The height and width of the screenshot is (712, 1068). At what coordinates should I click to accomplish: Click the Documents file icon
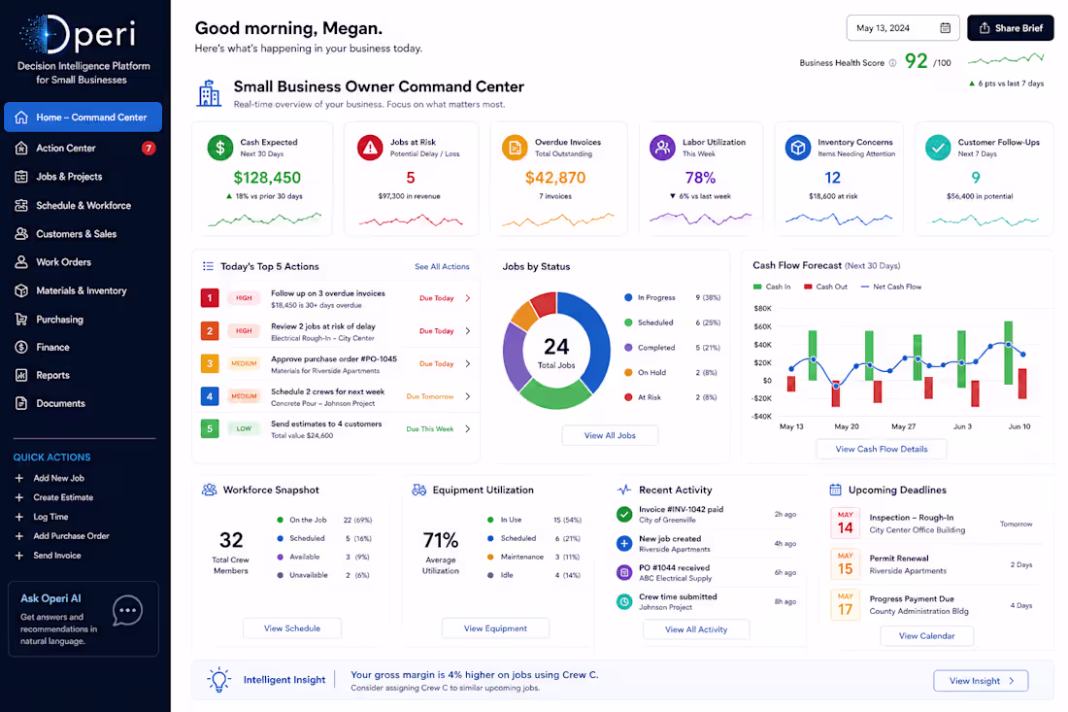pos(21,403)
